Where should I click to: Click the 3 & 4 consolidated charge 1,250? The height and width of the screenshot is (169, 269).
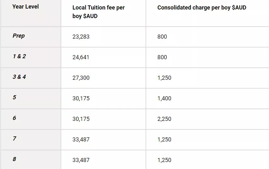point(164,78)
